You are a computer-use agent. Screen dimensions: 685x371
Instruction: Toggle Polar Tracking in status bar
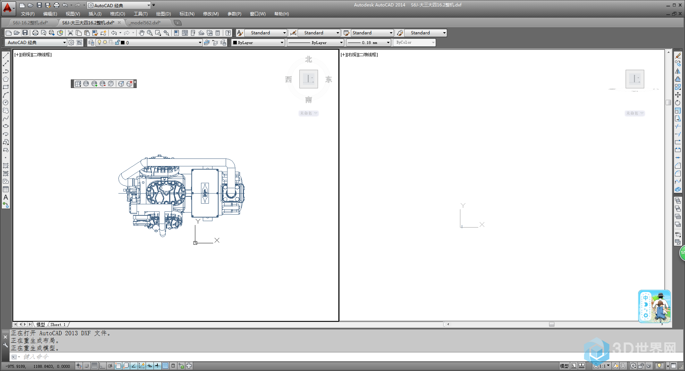point(110,366)
